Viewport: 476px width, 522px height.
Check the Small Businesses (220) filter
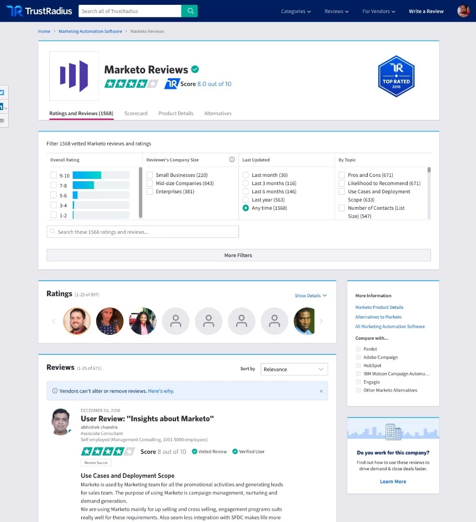(x=149, y=175)
